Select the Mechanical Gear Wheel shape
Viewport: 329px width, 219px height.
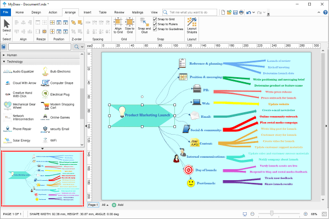point(20,106)
